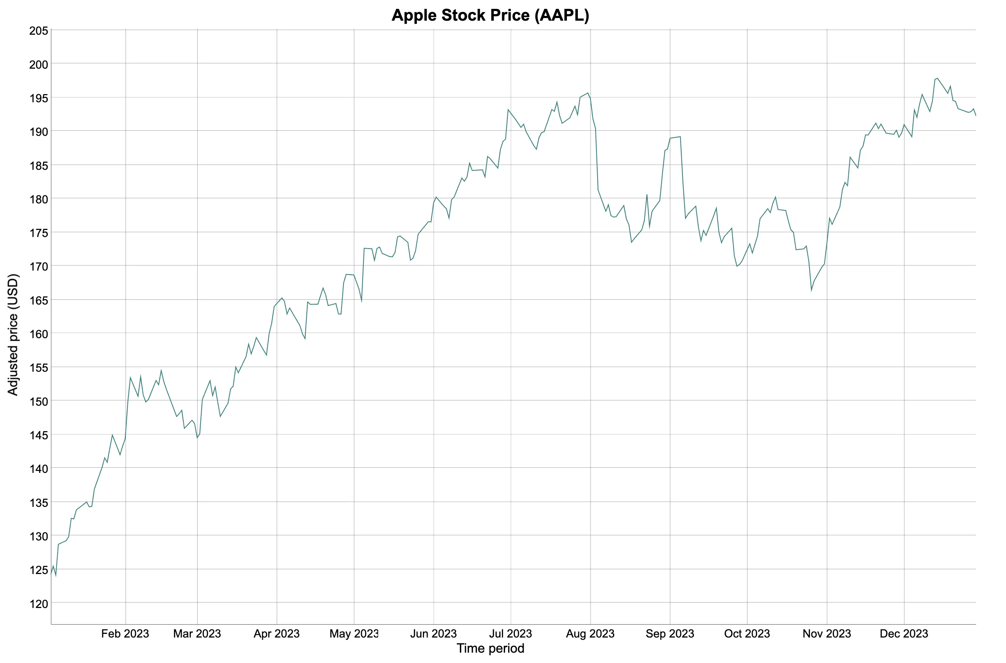Click the '165' y-axis tick value
This screenshot has height=663, width=1006.
point(38,300)
